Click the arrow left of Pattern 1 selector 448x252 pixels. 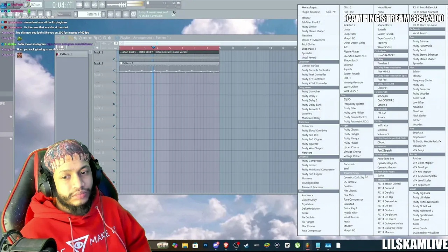coord(76,14)
